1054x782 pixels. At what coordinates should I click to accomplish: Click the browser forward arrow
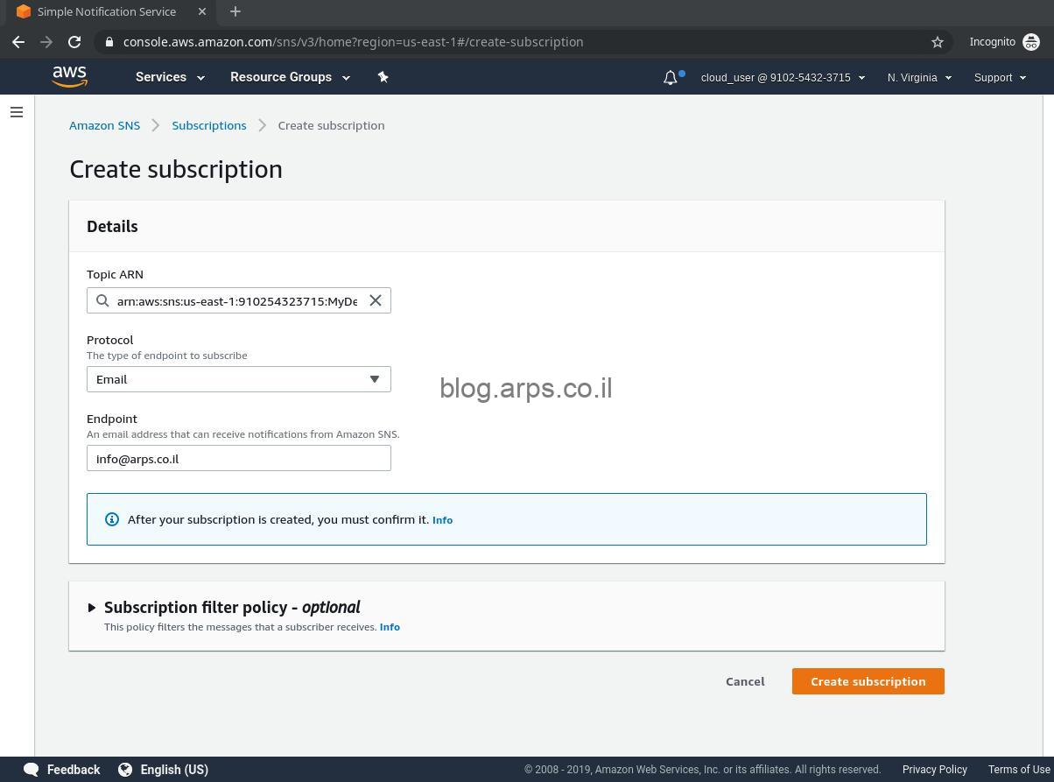46,42
